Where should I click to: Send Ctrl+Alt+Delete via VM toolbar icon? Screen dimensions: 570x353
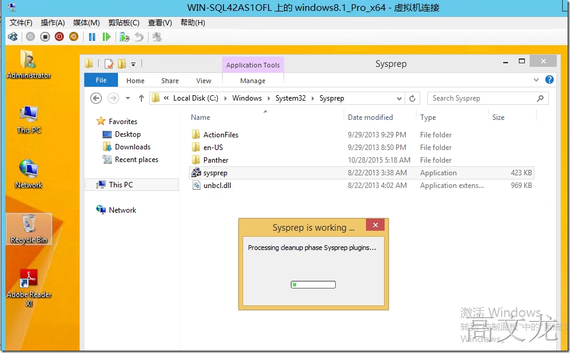point(13,37)
